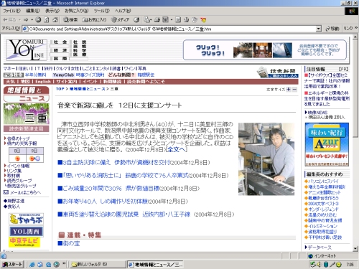Viewport: 359px width, 269px height.
Task: Expand the Links (リンク) toolbar chevron
Action: [356, 29]
